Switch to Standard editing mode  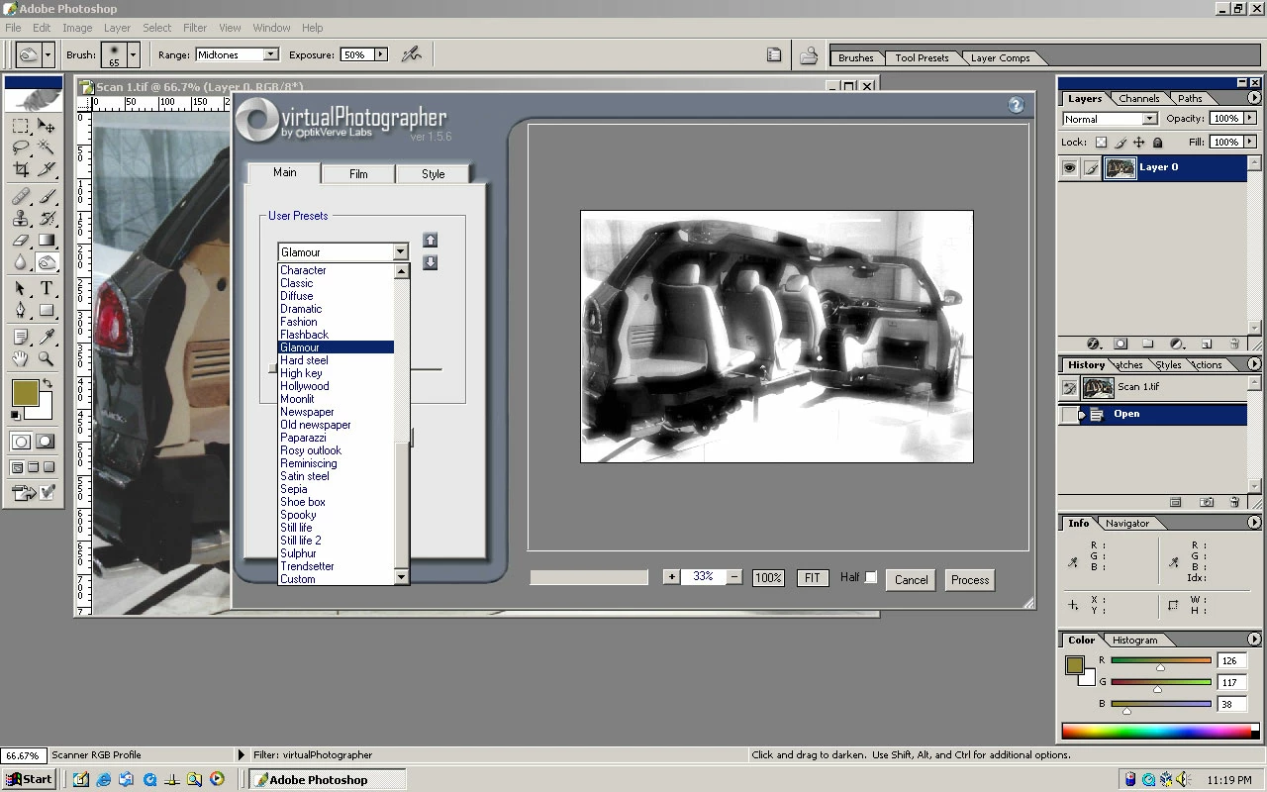tap(21, 442)
